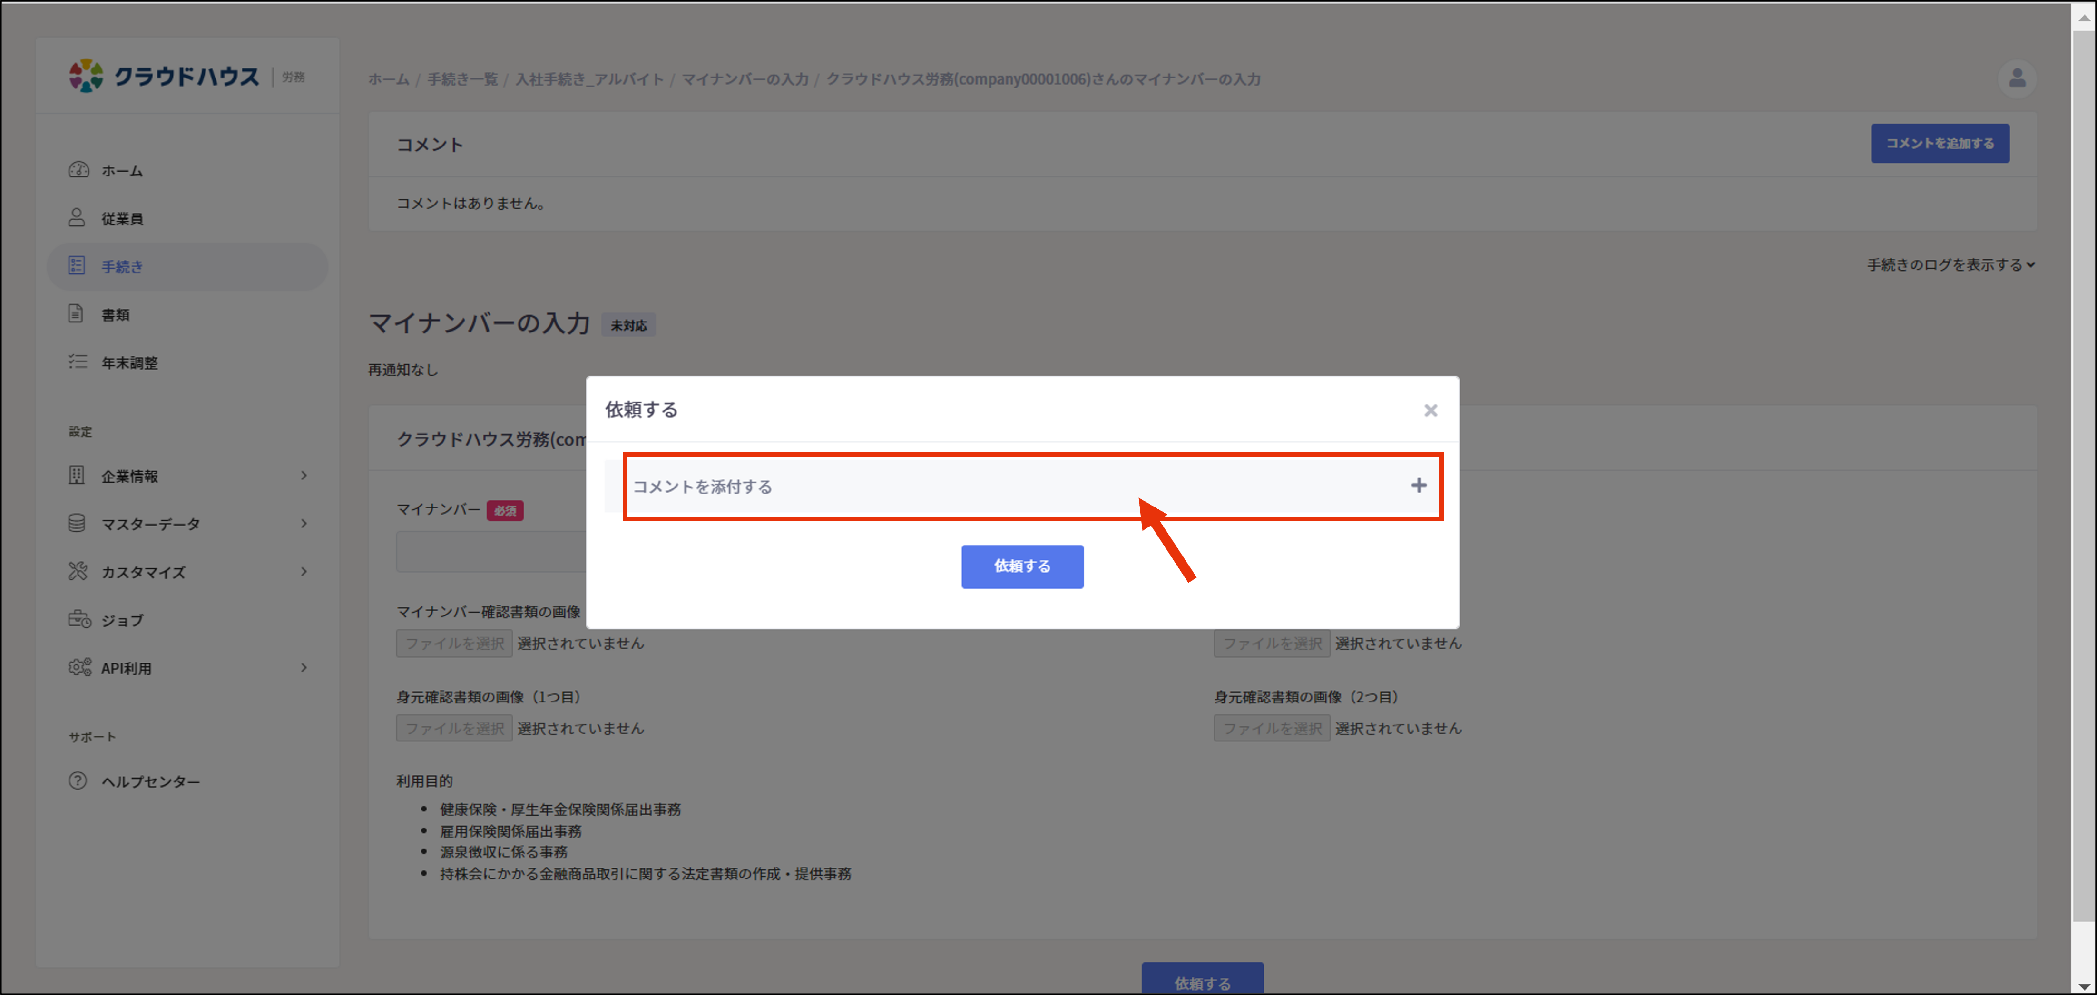Expand the マスターデータ submenu arrow
Image resolution: width=2097 pixels, height=995 pixels.
[304, 524]
